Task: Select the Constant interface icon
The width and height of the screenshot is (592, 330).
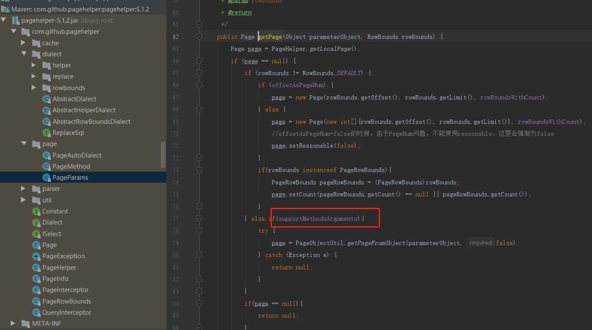Action: pos(36,211)
